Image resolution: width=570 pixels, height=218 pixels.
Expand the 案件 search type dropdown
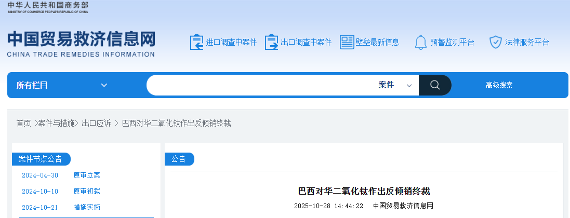coord(395,85)
